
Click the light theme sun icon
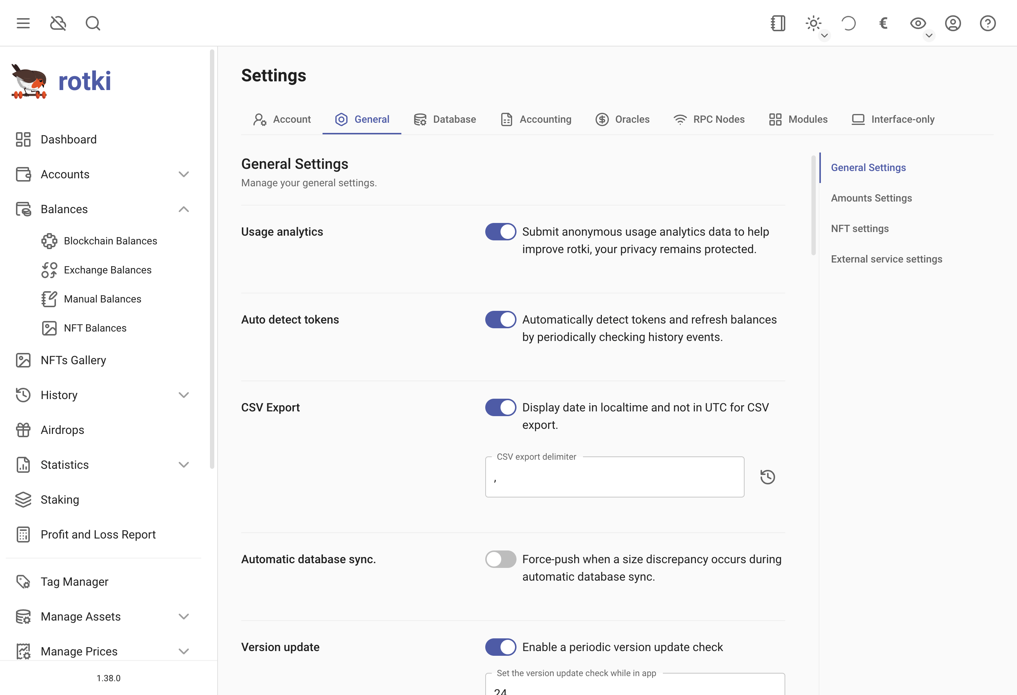click(x=813, y=23)
